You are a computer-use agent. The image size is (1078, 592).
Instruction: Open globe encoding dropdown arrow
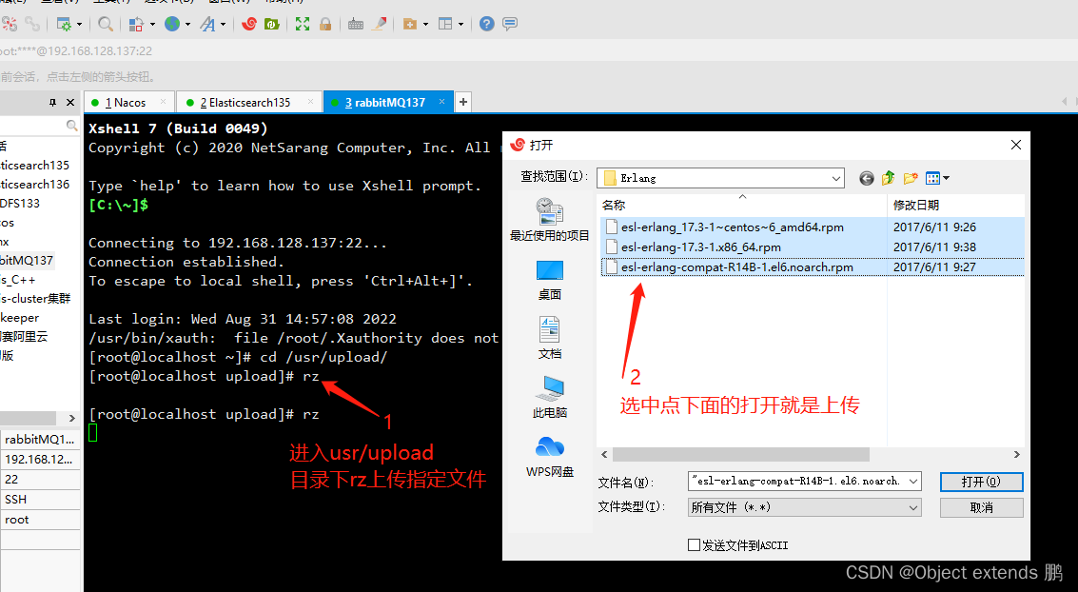pyautogui.click(x=187, y=24)
